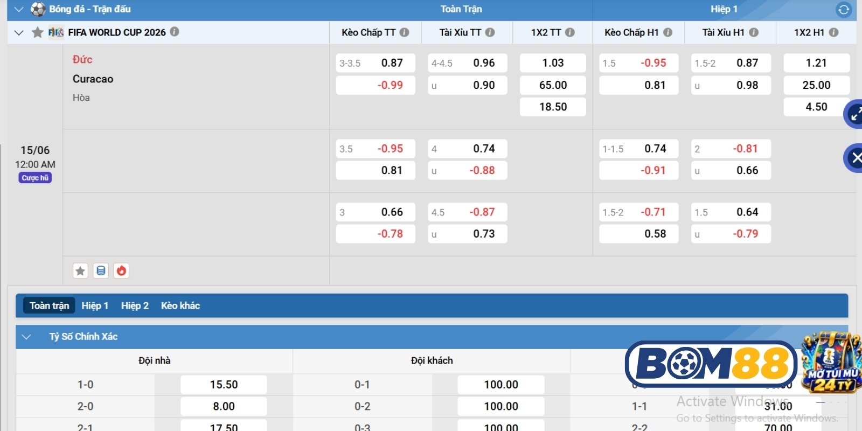Click the Cược hũ badge

(35, 178)
